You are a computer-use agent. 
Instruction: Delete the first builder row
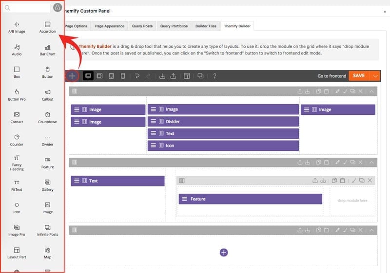[x=360, y=91]
